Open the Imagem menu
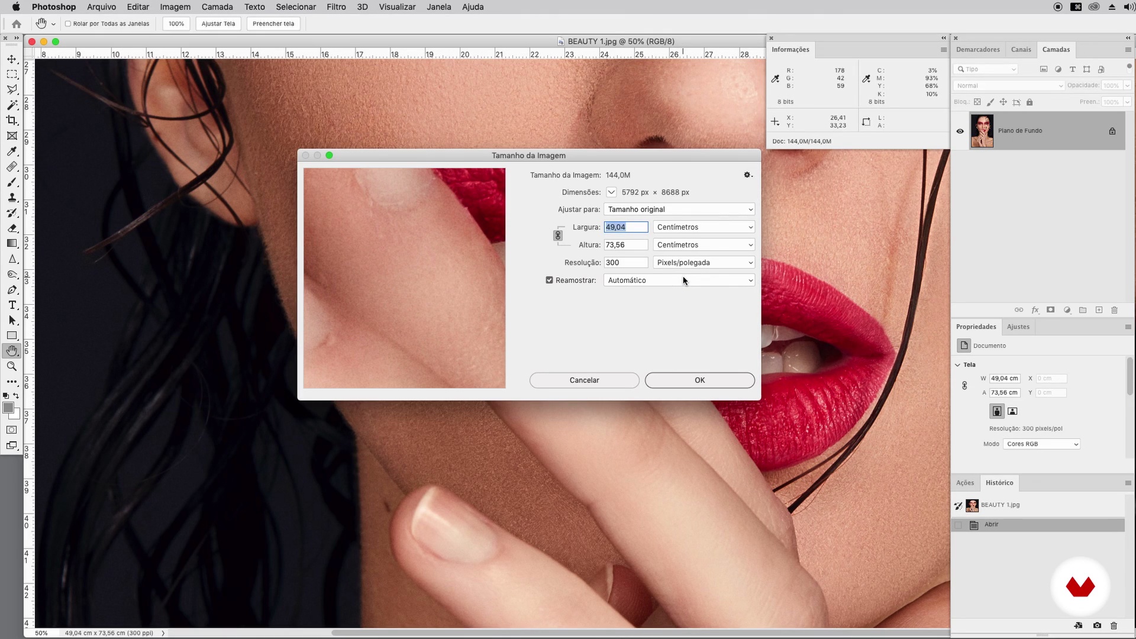The height and width of the screenshot is (639, 1136). coord(175,7)
